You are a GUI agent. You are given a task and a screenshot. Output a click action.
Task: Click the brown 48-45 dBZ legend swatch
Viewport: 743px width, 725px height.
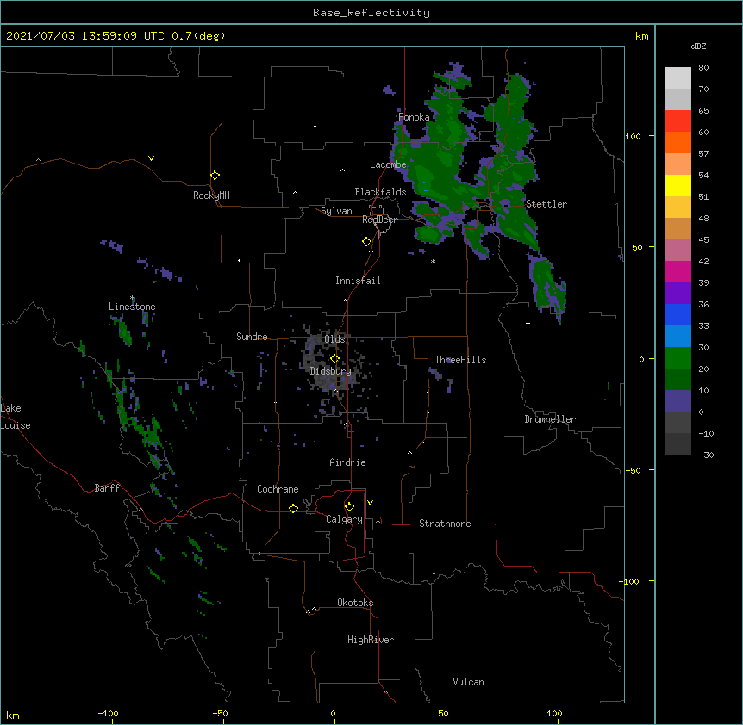click(x=677, y=228)
